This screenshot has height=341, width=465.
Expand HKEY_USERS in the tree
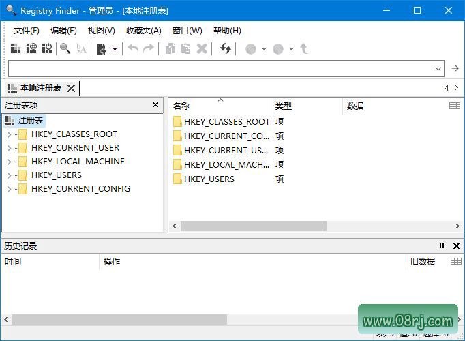click(x=9, y=175)
